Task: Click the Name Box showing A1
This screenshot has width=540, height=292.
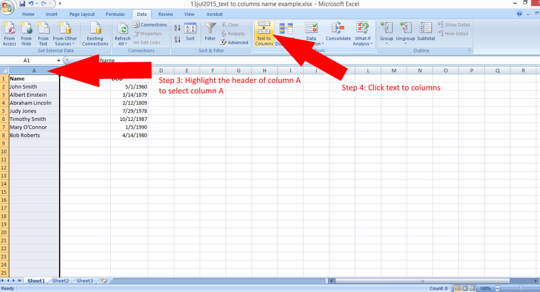Action: tap(27, 60)
